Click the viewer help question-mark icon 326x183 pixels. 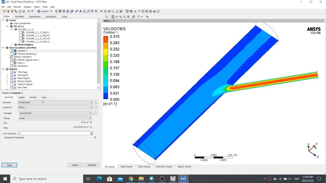pos(147,17)
